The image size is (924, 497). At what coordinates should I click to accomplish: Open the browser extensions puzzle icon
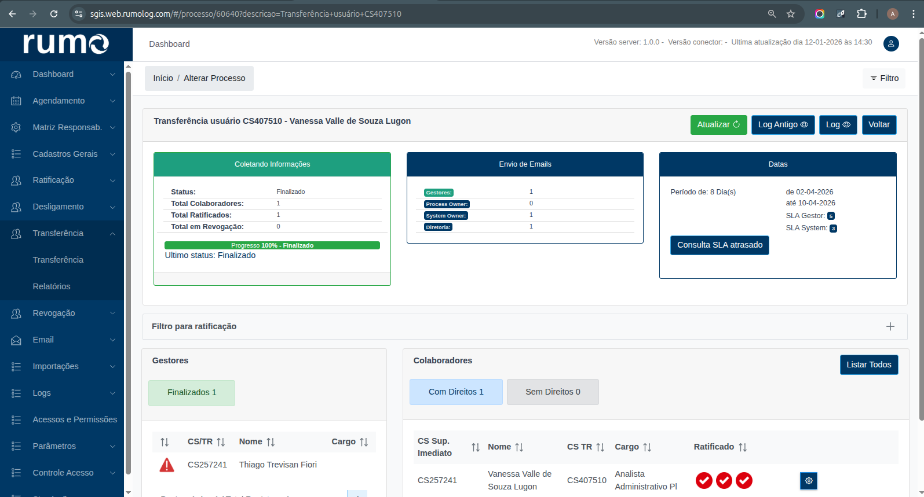[x=862, y=14]
